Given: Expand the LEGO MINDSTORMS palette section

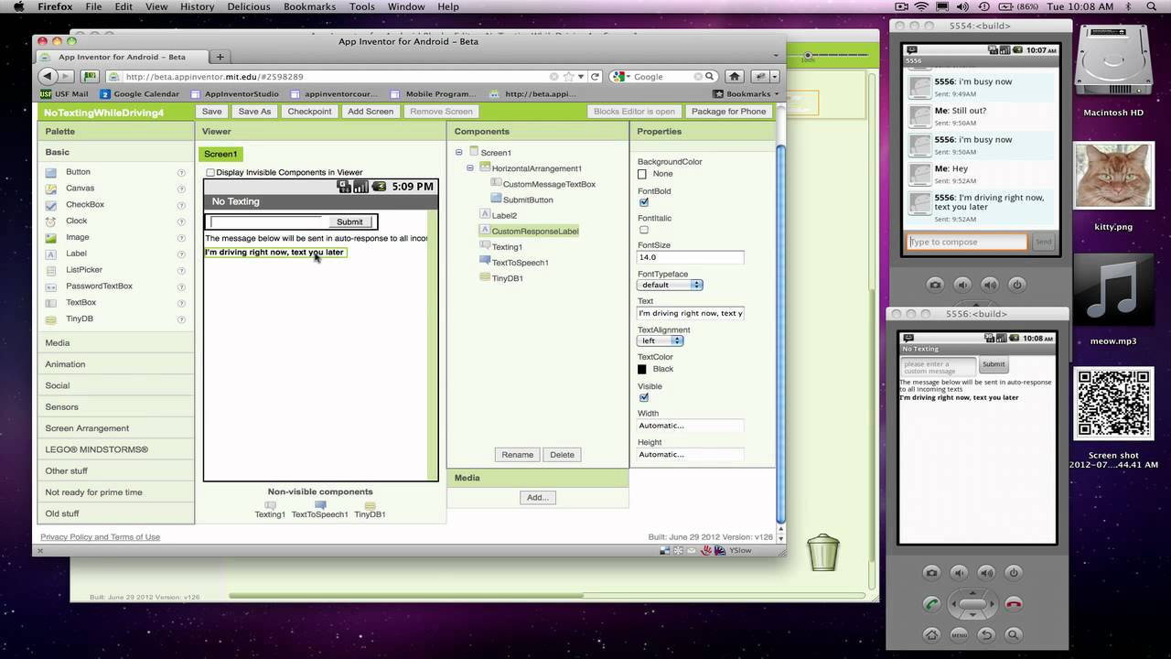Looking at the screenshot, I should point(116,449).
